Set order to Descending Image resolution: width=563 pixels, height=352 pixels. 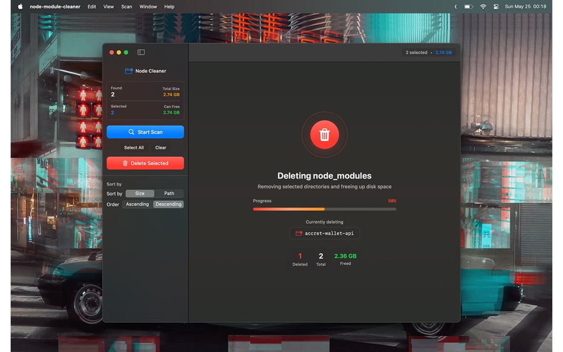(x=168, y=204)
